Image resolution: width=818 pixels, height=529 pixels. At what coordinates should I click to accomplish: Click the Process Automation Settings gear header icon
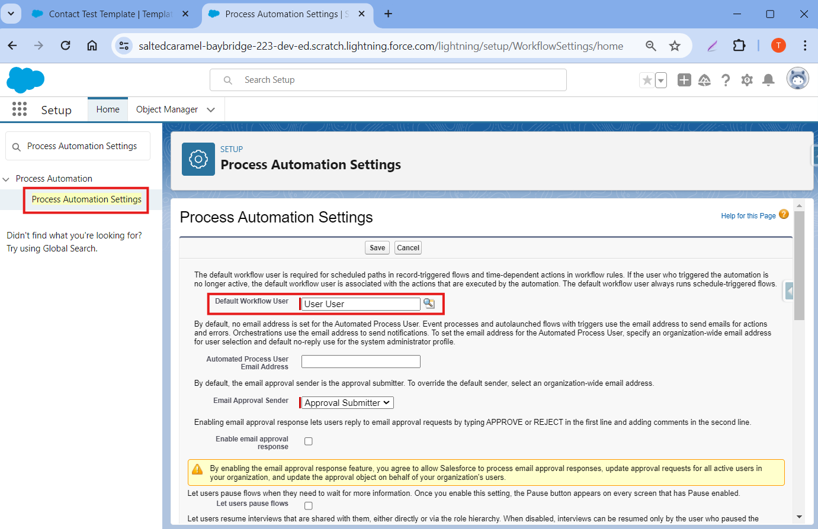(198, 159)
